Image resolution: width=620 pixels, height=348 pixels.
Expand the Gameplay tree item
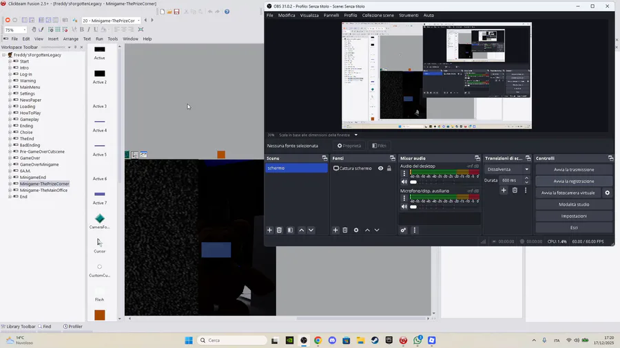tap(10, 119)
